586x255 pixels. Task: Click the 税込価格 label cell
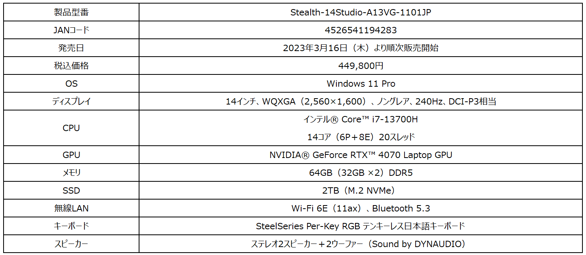[71, 66]
